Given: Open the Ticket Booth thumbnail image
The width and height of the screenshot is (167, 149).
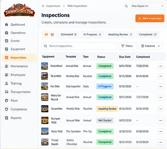Looking at the screenshot, I should coord(45,142).
